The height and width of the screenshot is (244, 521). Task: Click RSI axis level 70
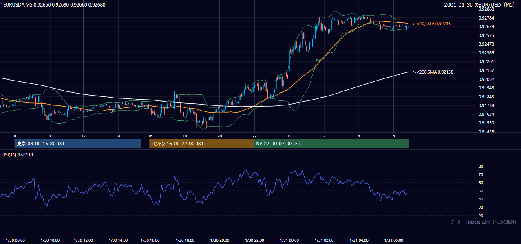tap(481, 174)
